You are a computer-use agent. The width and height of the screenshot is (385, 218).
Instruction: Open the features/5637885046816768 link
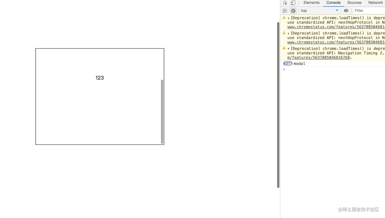point(319,57)
